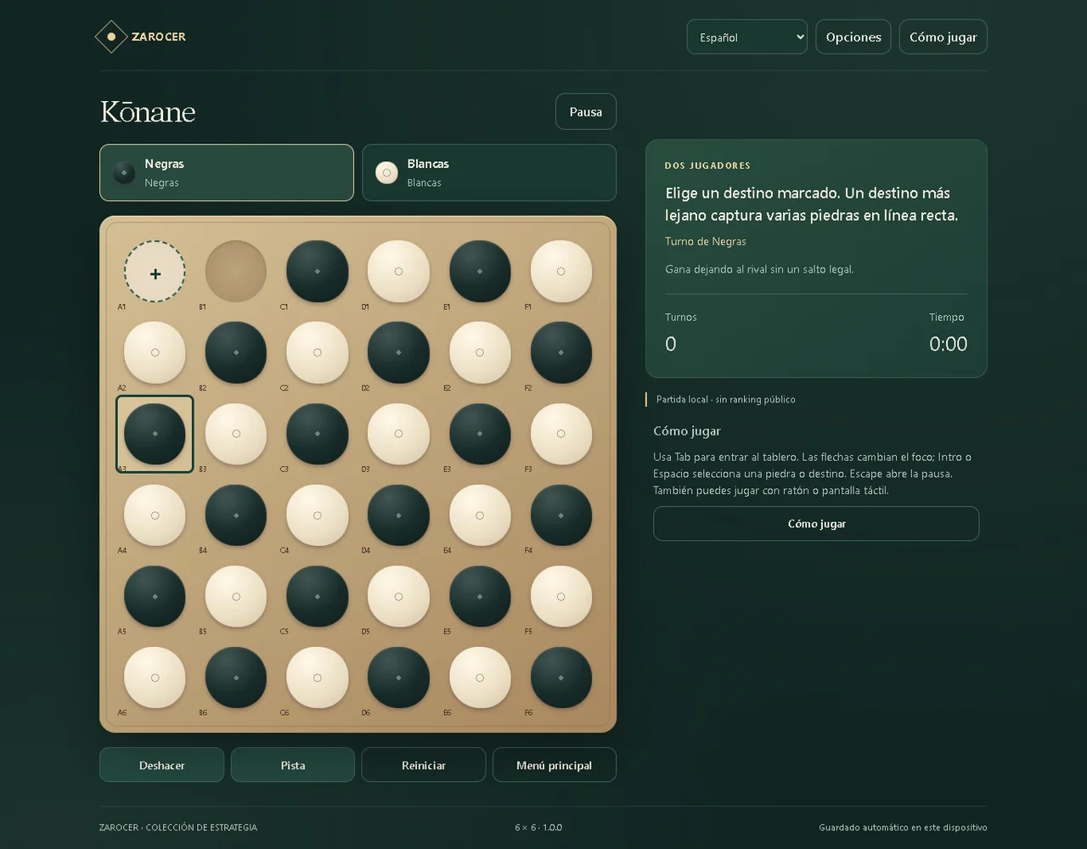This screenshot has height=849, width=1087.
Task: Click the Cómo jugar button below instructions
Action: [x=816, y=524]
